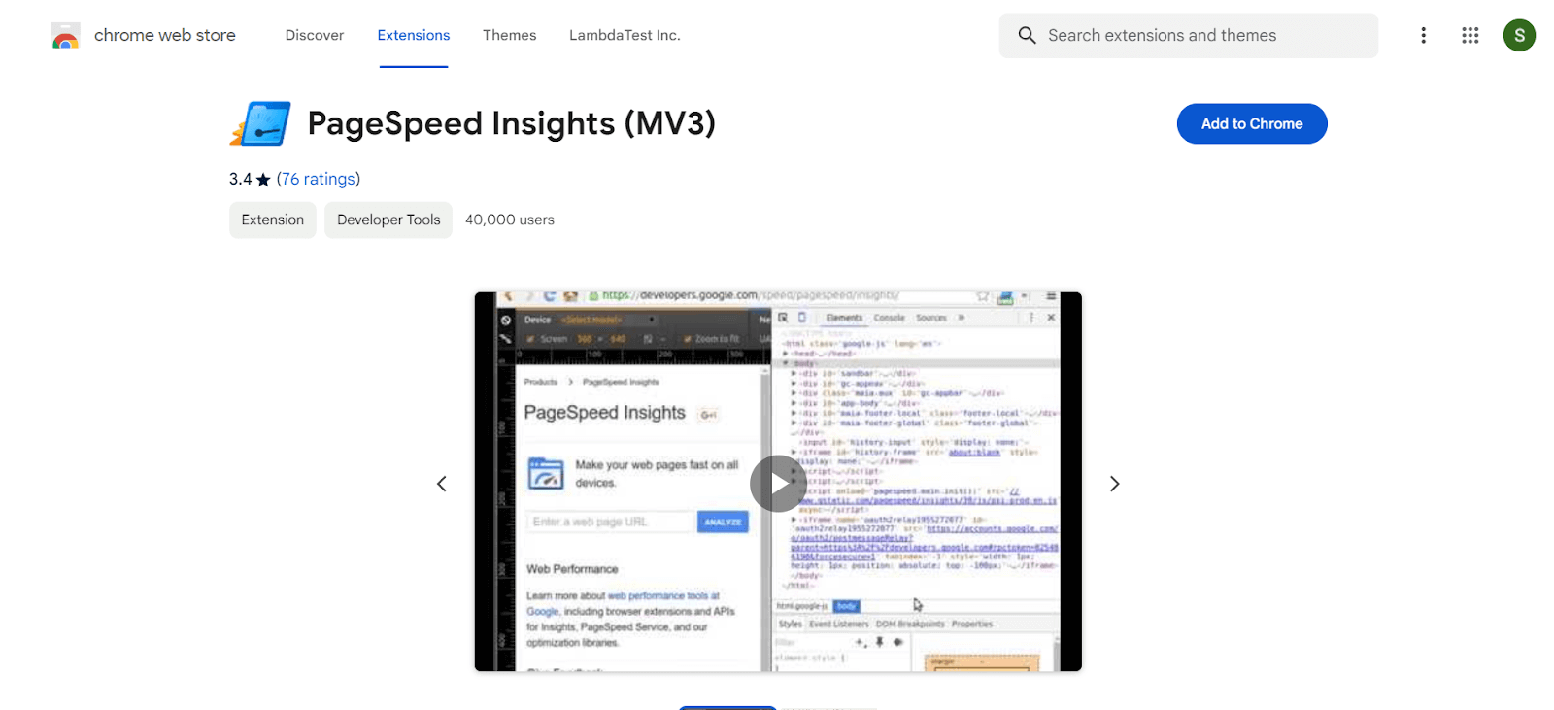Click the 40,000 users text
The width and height of the screenshot is (1554, 710).
(510, 220)
